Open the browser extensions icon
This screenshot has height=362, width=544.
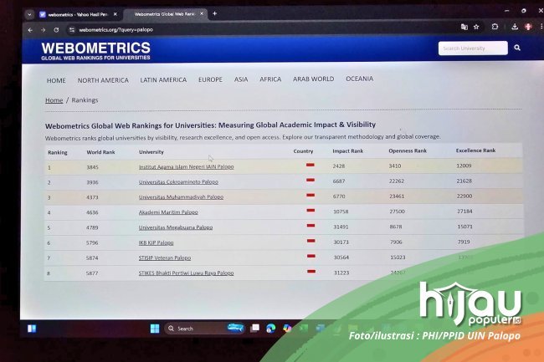495,27
